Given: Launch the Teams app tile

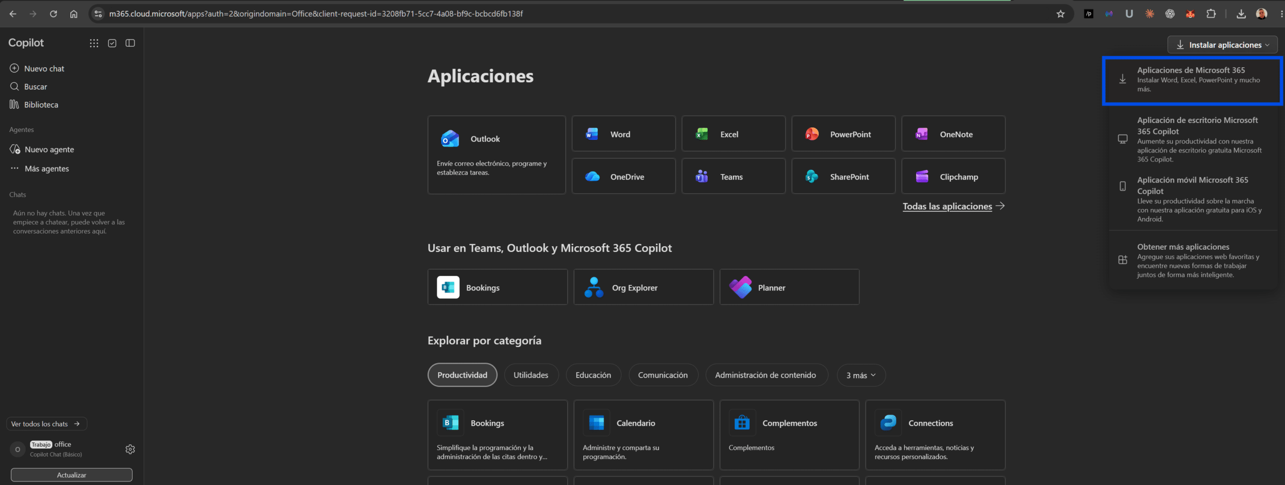Looking at the screenshot, I should click(x=733, y=177).
